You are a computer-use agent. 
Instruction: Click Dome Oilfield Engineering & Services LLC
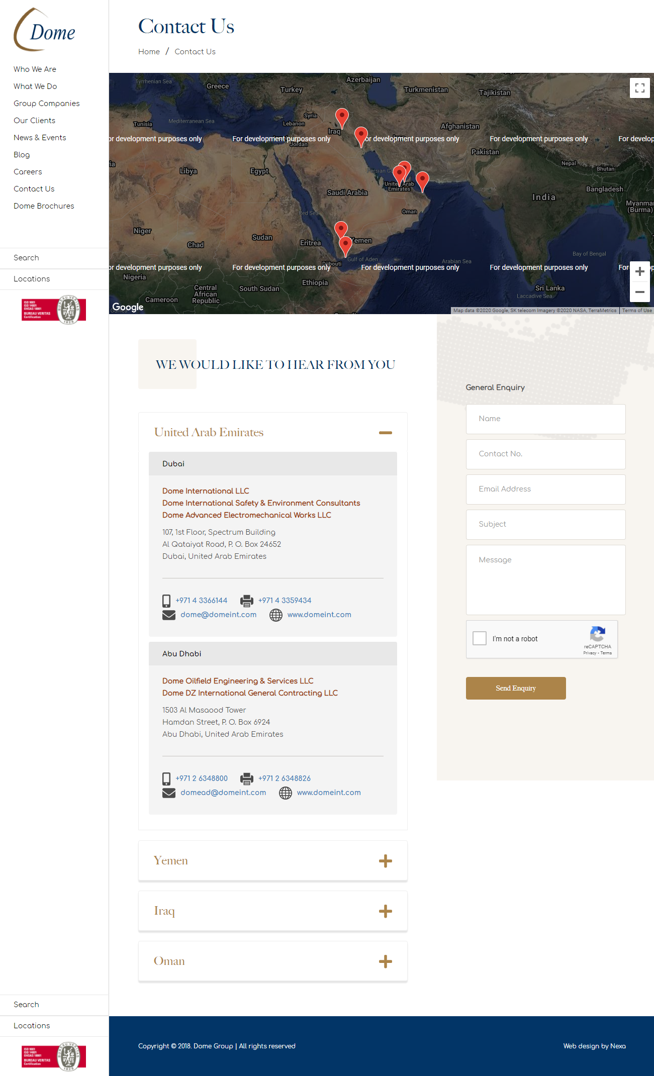[238, 681]
